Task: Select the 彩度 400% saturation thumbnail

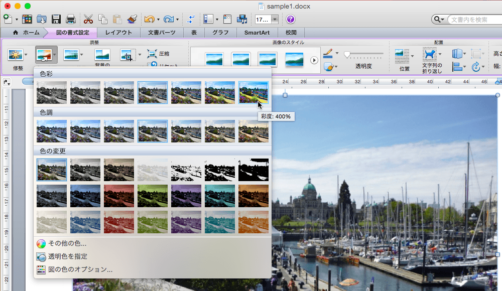Action: (x=253, y=92)
